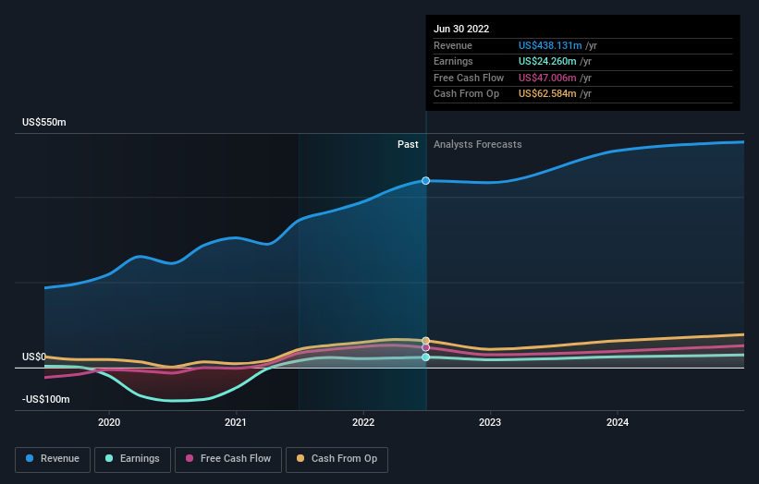Click the Cash From Op label in tooltip
759x484 pixels.
(x=466, y=94)
